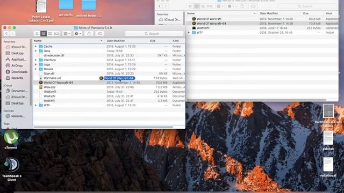Expand the Data folder

36,51
